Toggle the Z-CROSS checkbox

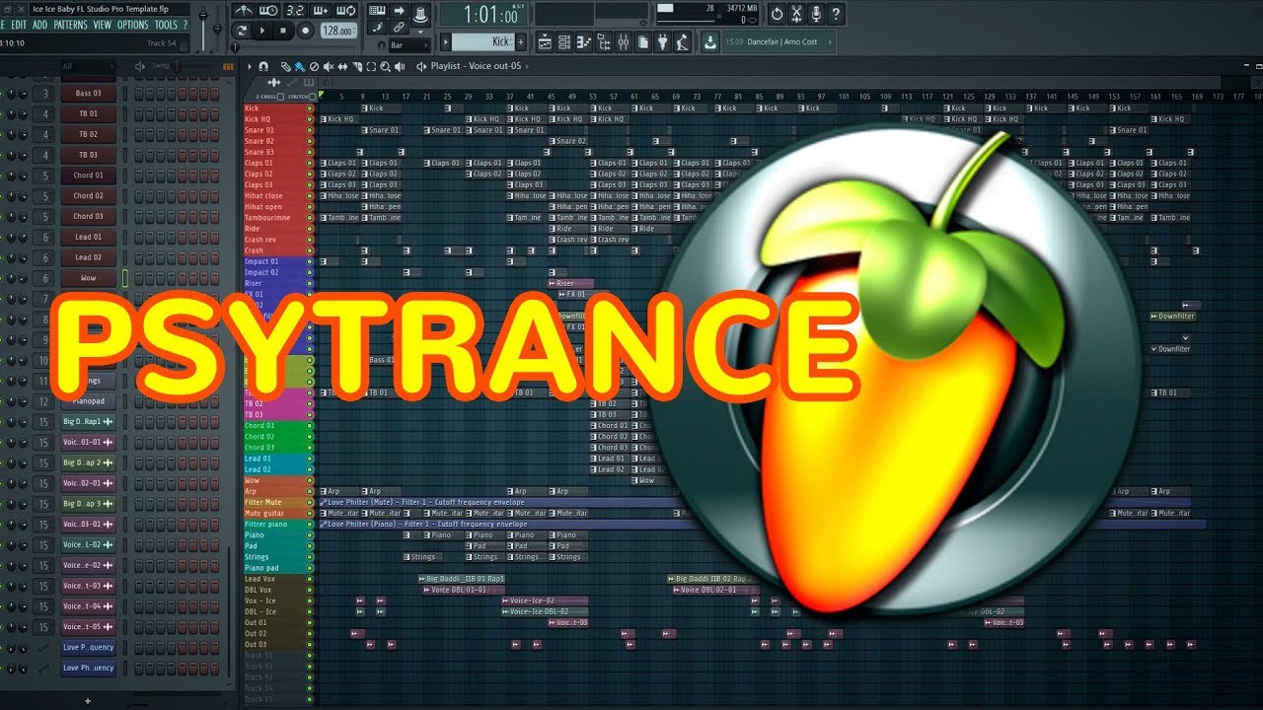click(280, 97)
